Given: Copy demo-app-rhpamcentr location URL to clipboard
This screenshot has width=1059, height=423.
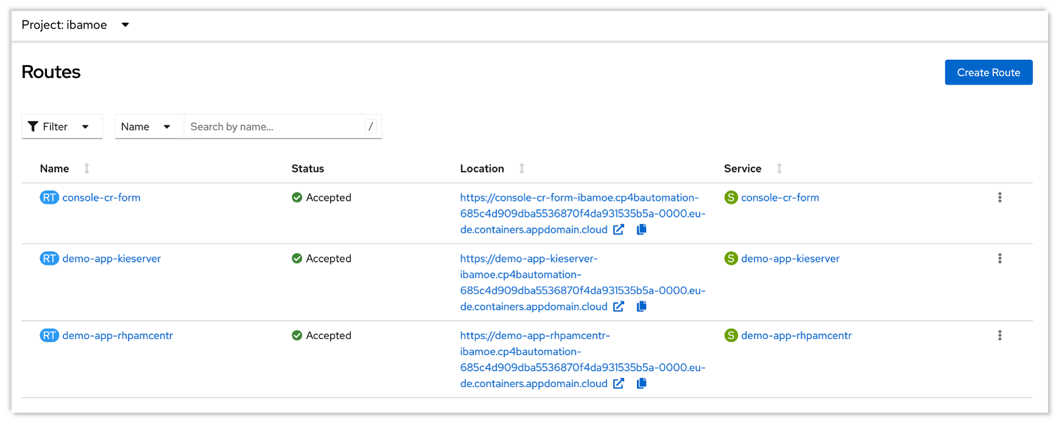Looking at the screenshot, I should [x=641, y=383].
